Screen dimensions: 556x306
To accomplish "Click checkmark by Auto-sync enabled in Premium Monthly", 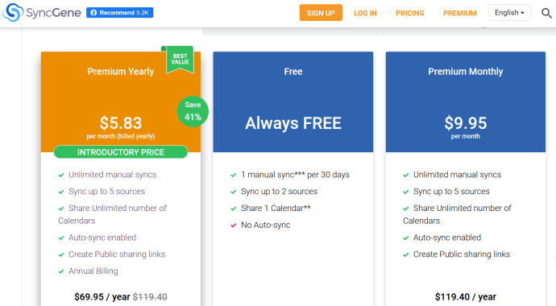I will point(405,238).
